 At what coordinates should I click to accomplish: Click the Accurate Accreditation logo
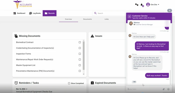click(x=23, y=5)
